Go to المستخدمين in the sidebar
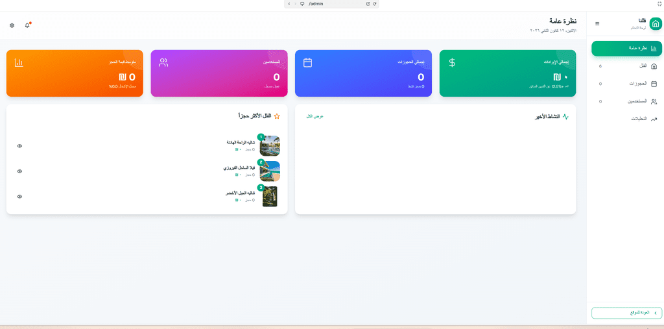The height and width of the screenshot is (329, 664). click(x=626, y=102)
